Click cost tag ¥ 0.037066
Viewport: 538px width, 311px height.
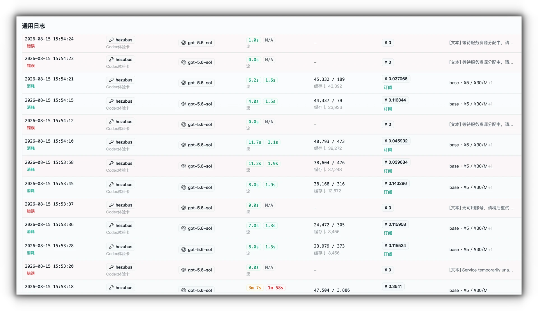point(396,79)
